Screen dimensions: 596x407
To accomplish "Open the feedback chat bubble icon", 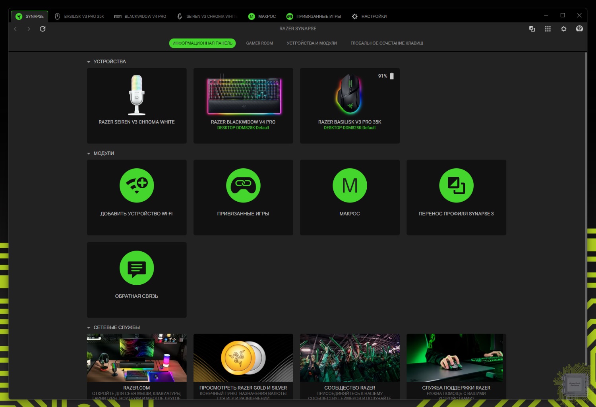I will coord(137,268).
